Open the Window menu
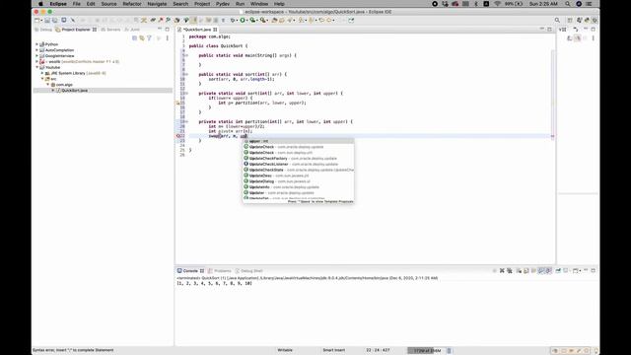Viewport: 631px width, 355px height. (x=259, y=4)
